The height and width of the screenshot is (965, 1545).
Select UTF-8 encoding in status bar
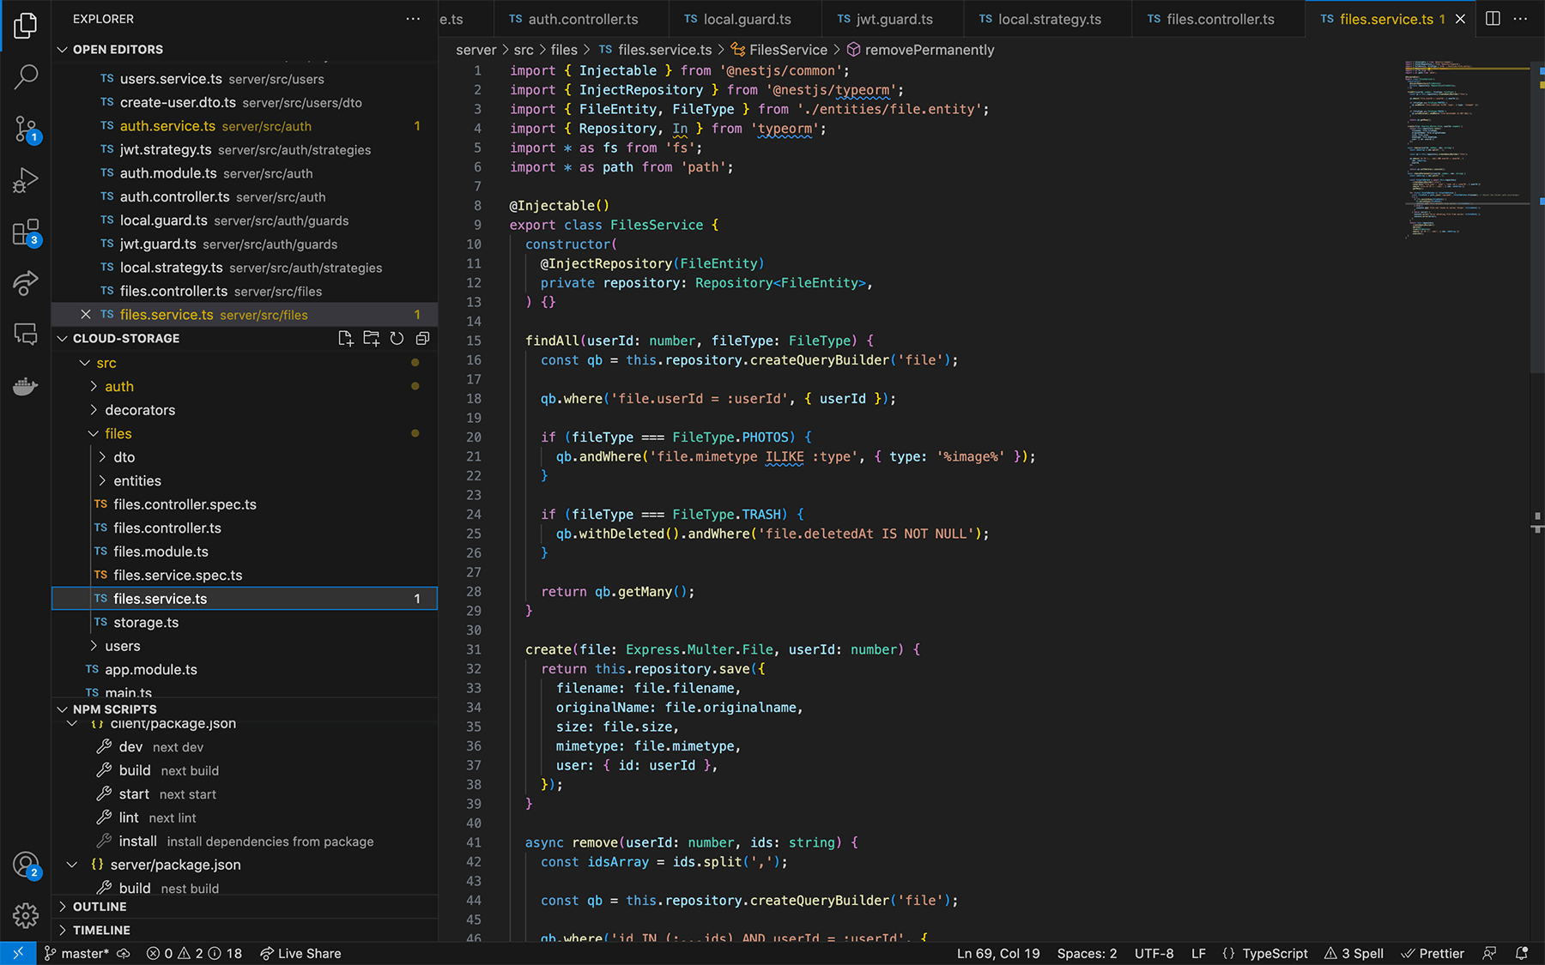pyautogui.click(x=1154, y=953)
